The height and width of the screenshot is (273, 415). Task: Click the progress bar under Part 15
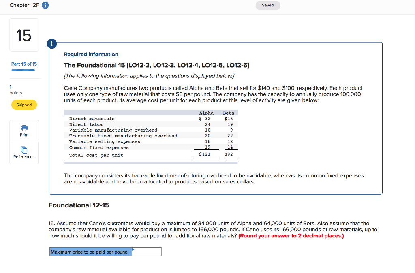click(23, 69)
